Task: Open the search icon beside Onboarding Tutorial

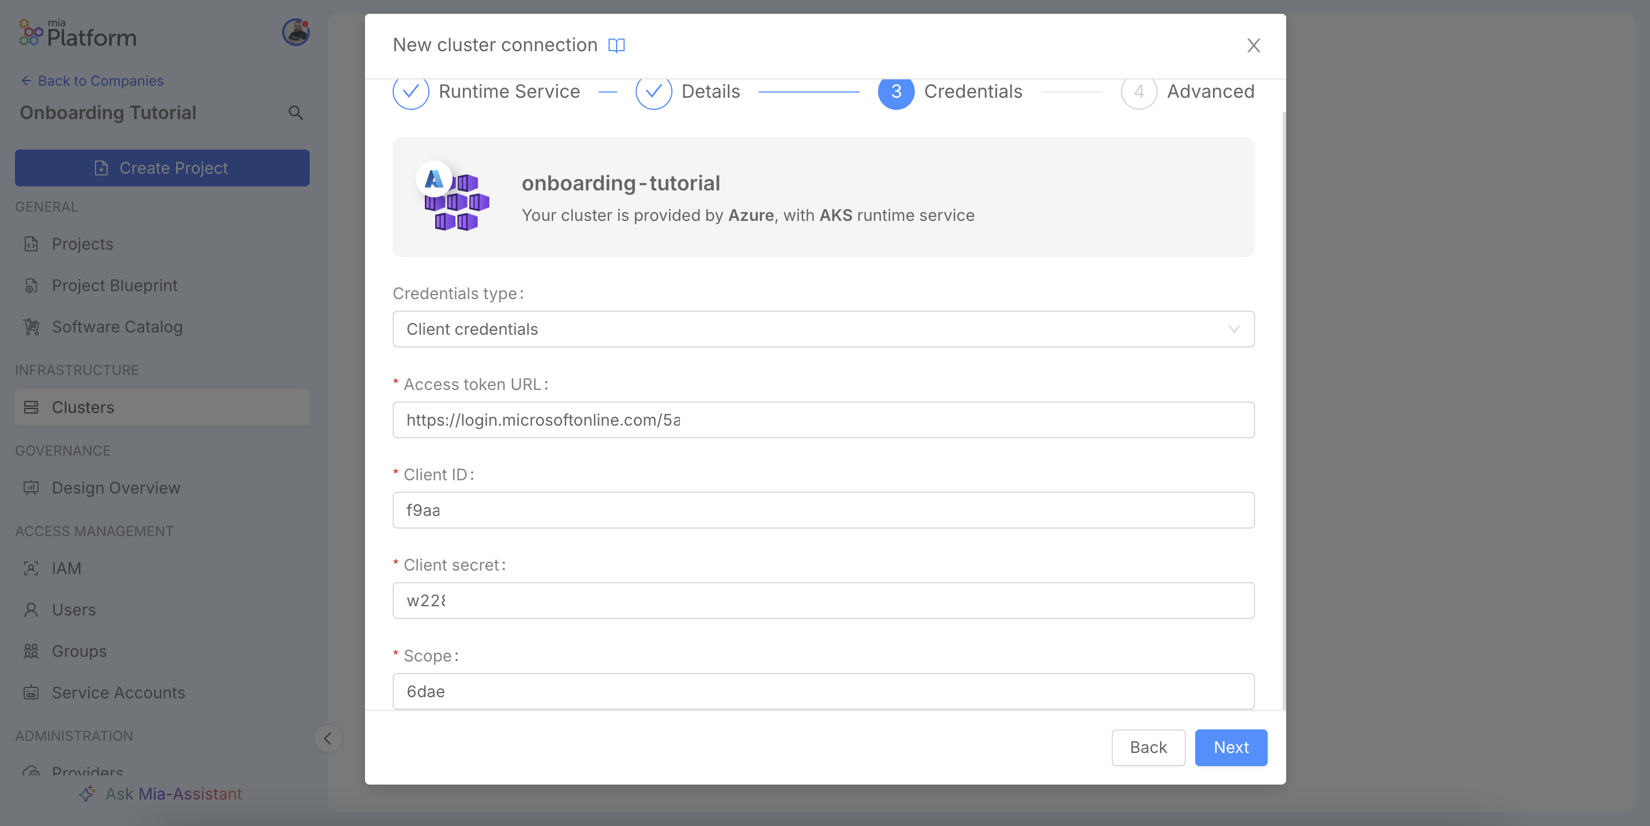Action: pos(295,113)
